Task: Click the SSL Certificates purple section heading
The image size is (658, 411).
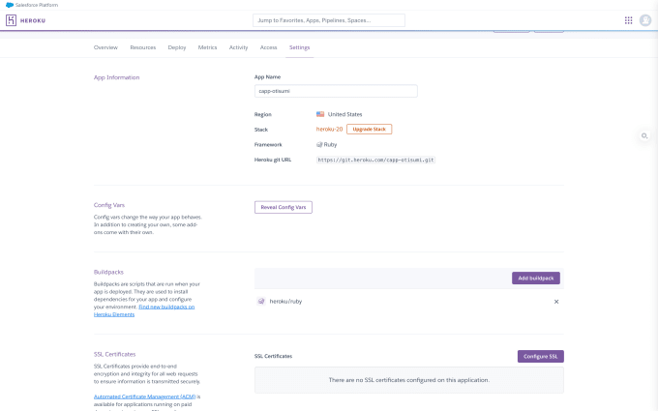Action: point(114,354)
